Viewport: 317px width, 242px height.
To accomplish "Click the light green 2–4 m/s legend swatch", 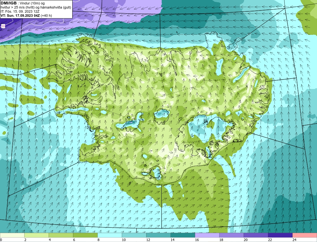I will 36,235.
